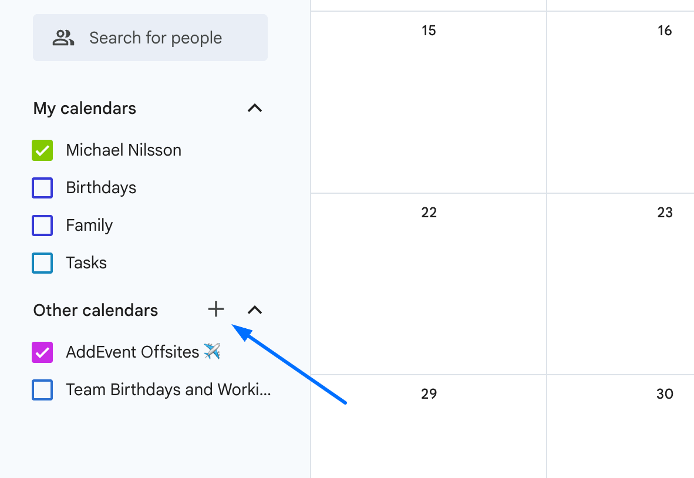694x478 pixels.
Task: Uncheck the Michael Nilsson calendar checkbox
Action: [x=42, y=150]
